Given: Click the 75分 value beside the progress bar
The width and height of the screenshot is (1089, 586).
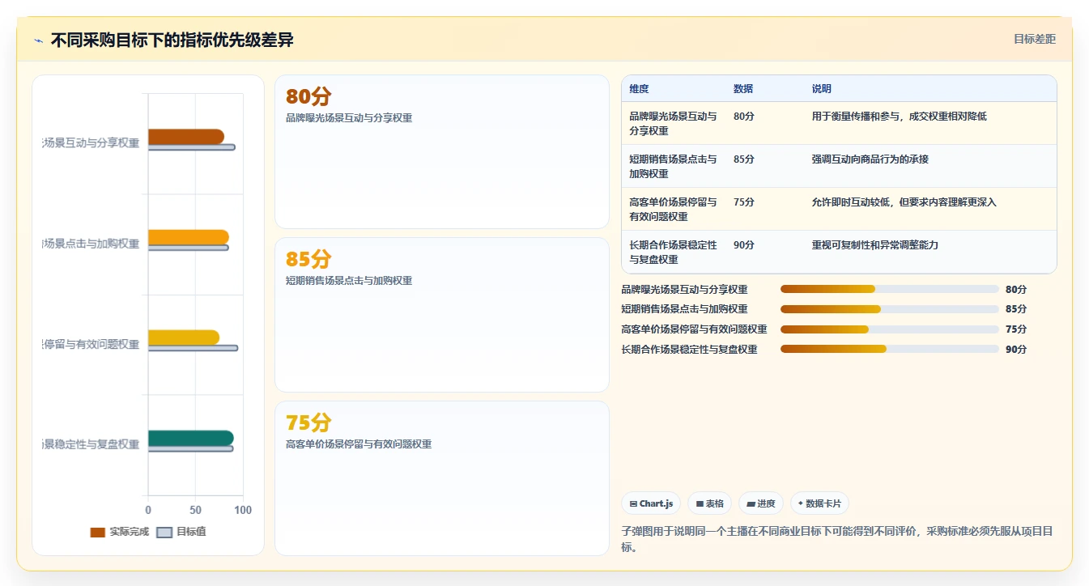Looking at the screenshot, I should (1016, 329).
